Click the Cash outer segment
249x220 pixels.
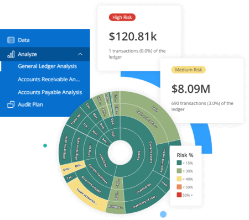[x=155, y=109]
